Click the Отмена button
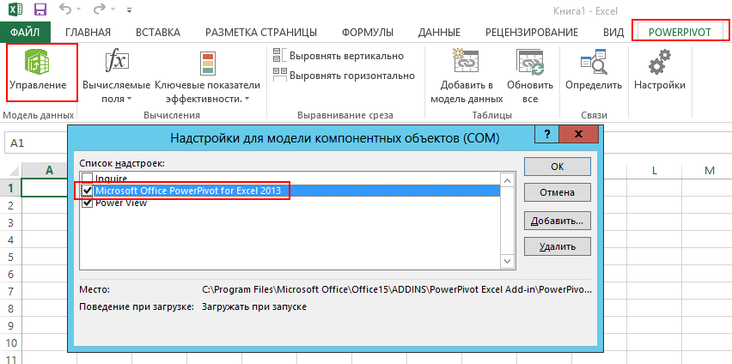Viewport: 732px width, 364px height. pos(558,192)
